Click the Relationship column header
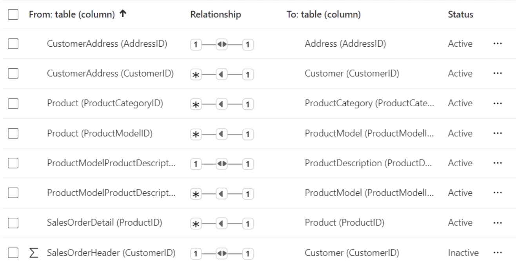The height and width of the screenshot is (273, 516). (215, 15)
